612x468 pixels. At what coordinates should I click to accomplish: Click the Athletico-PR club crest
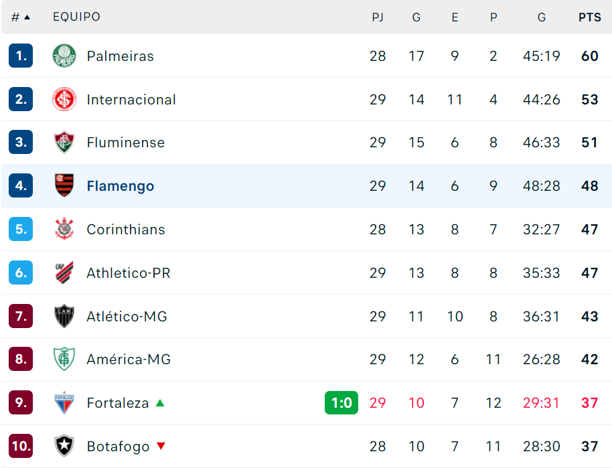coord(64,272)
